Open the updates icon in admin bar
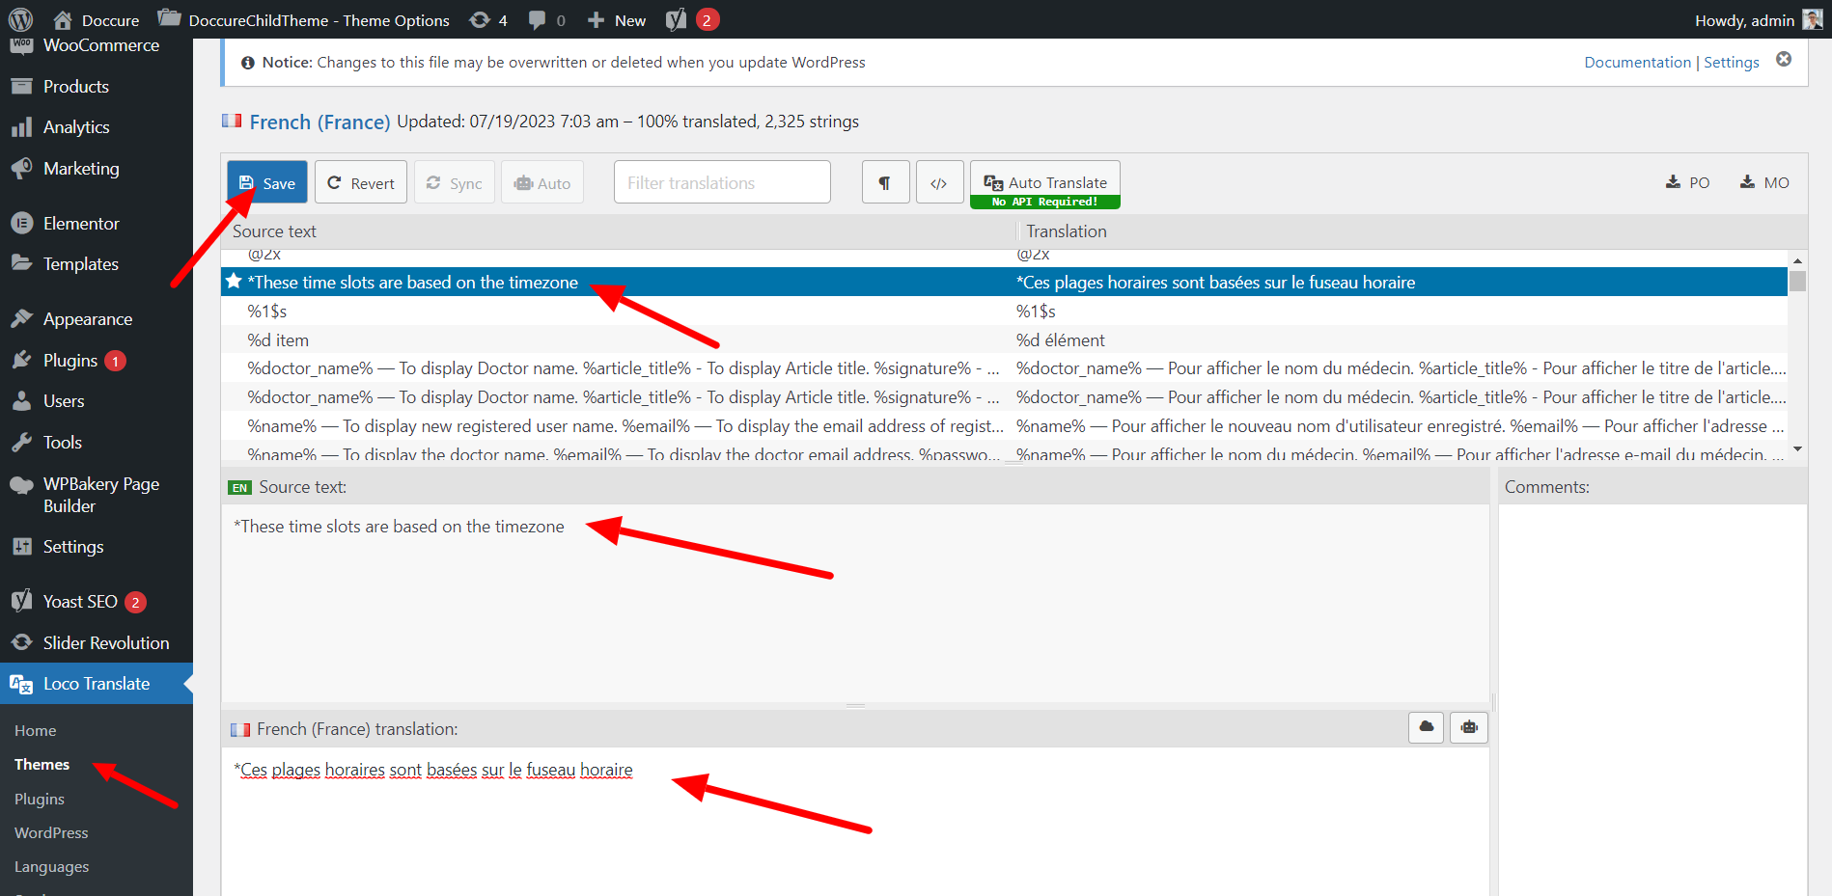 pos(488,20)
